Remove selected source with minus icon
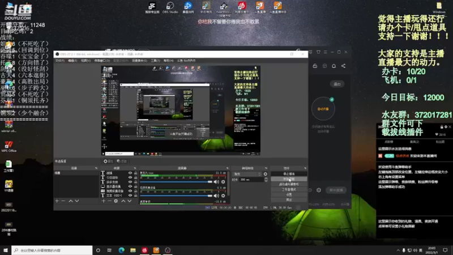The height and width of the screenshot is (255, 453). coord(109,201)
